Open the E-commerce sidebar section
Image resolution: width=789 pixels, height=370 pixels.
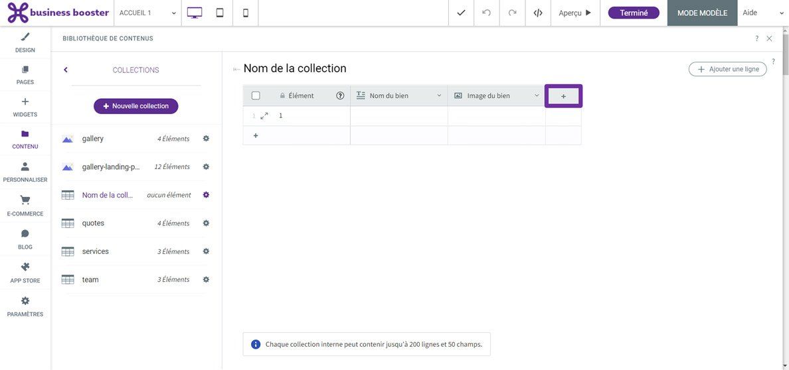click(x=25, y=206)
